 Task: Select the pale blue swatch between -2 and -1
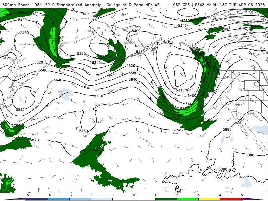coord(102,199)
